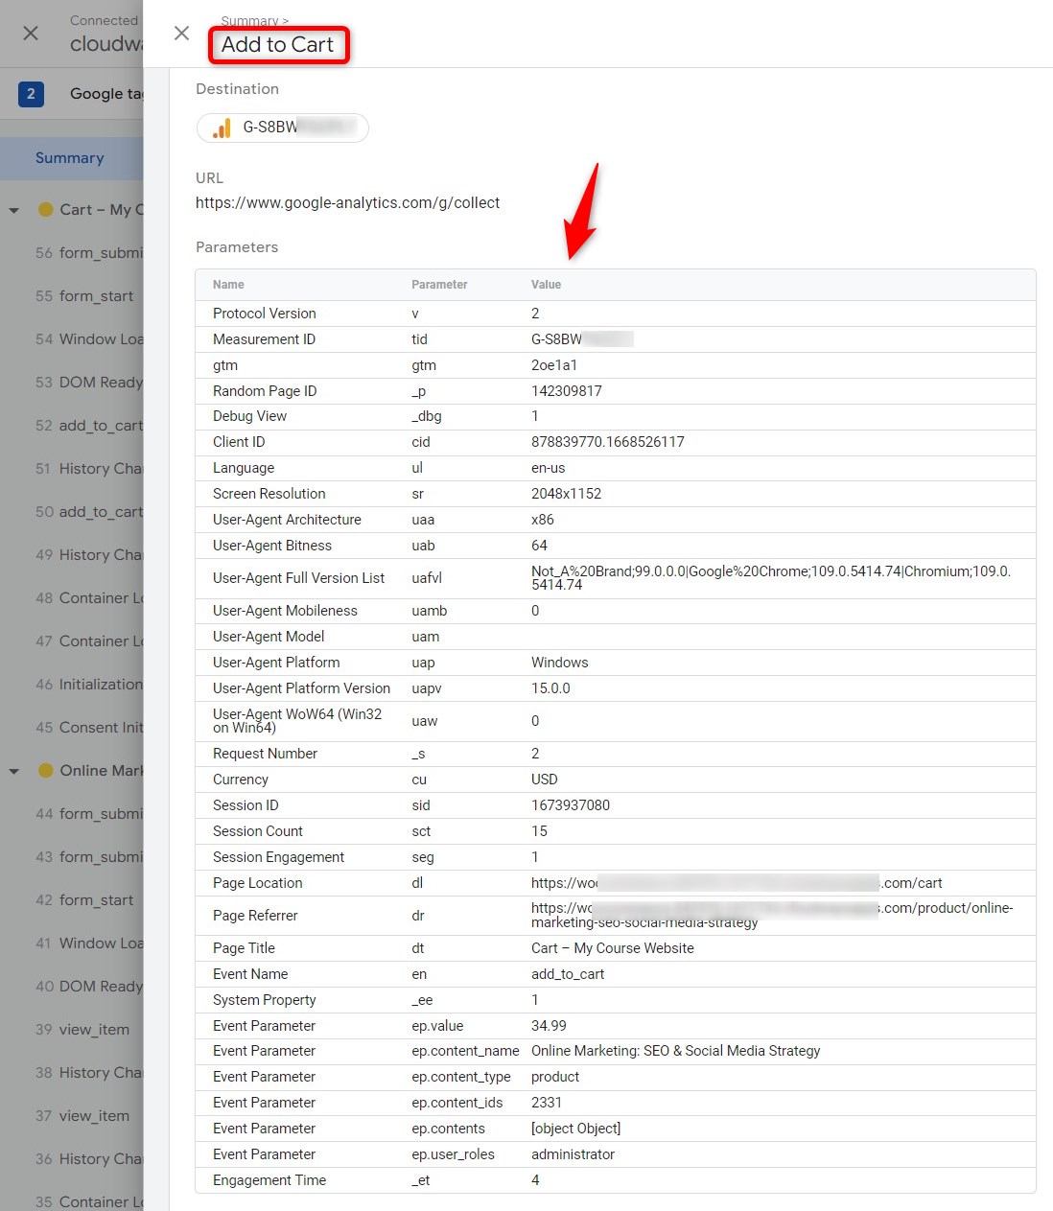Click the Name column header
The width and height of the screenshot is (1053, 1211).
[x=228, y=285]
